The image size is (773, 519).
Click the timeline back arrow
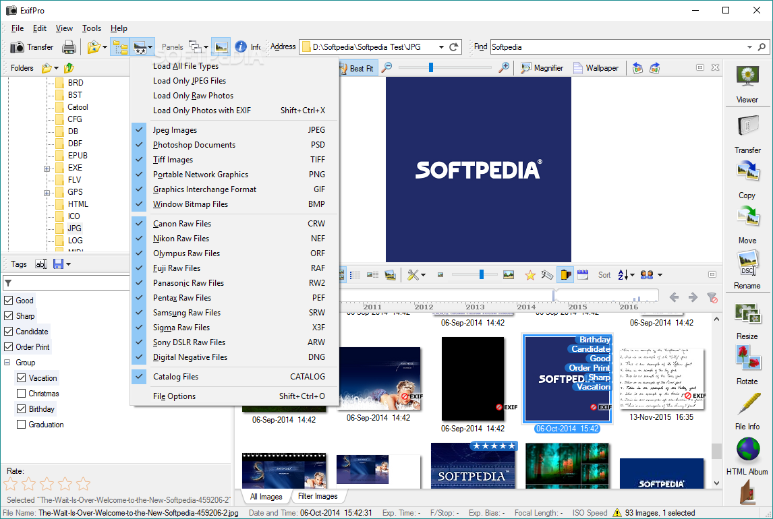(x=675, y=297)
